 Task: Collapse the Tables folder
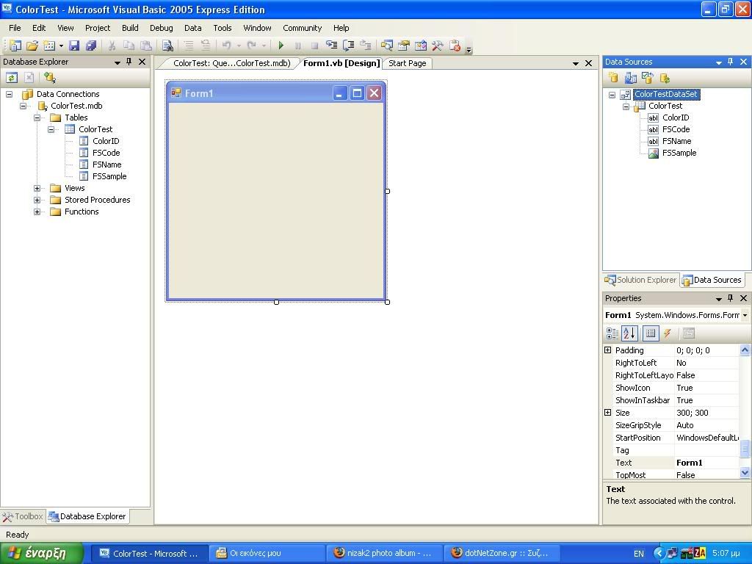pos(37,117)
